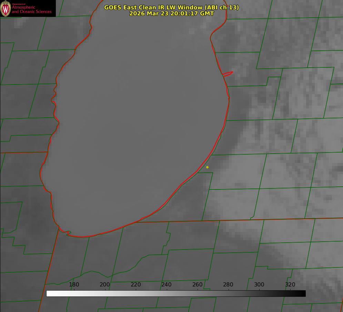
Task: Click the 180 label on the color bar
Action: tap(74, 285)
